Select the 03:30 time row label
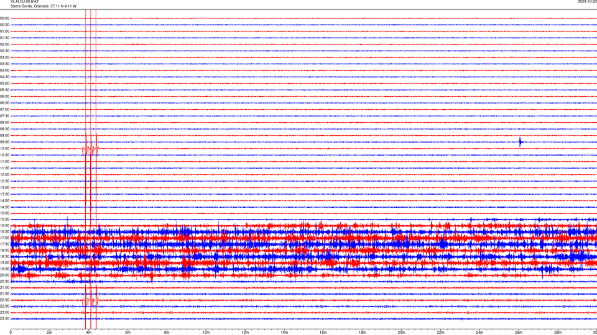Viewport: 597px width, 335px height. pyautogui.click(x=4, y=64)
